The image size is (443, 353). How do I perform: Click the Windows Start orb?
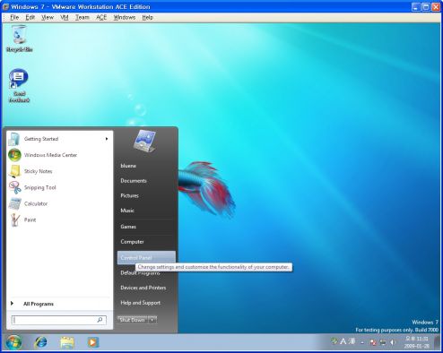(x=13, y=342)
